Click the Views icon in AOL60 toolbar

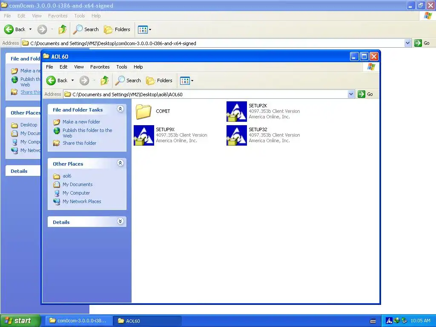click(185, 80)
